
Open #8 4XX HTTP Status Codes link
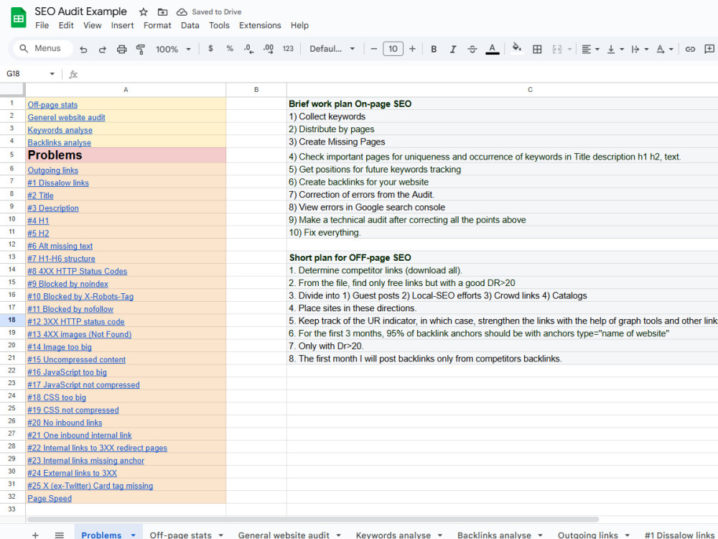(77, 271)
